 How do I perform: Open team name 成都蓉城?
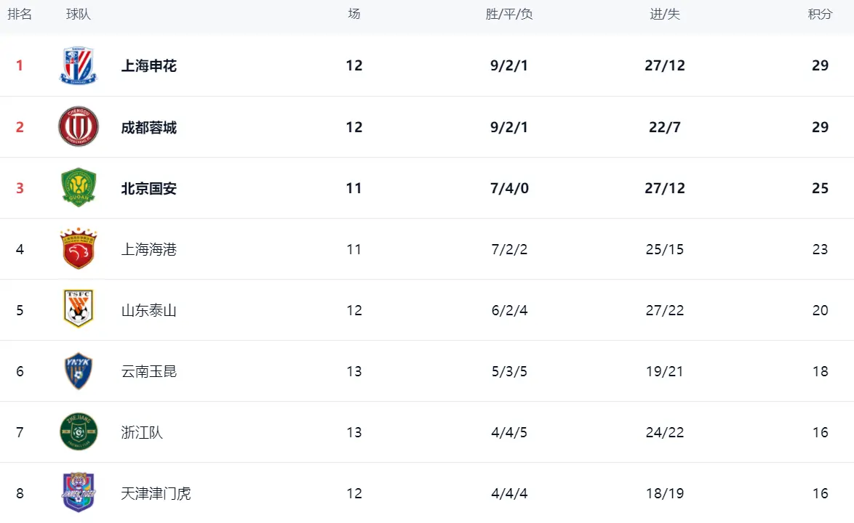(148, 127)
